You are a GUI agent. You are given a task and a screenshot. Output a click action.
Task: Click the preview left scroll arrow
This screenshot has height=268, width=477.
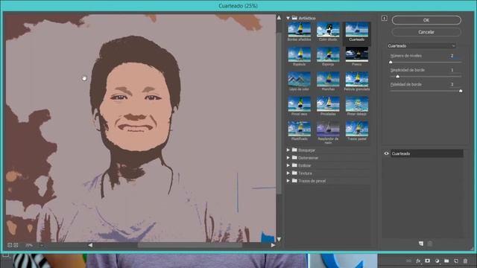click(90, 245)
